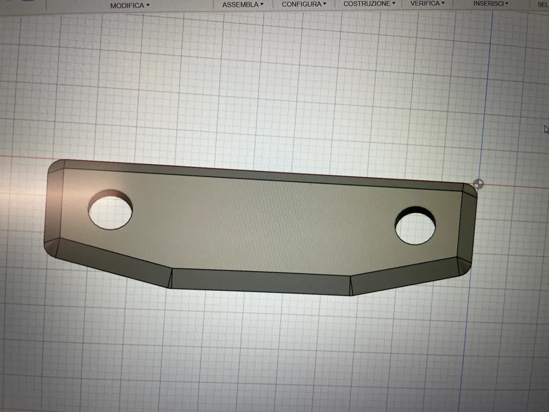The image size is (549, 412).
Task: Select the right circular hole in the part
Action: (415, 226)
